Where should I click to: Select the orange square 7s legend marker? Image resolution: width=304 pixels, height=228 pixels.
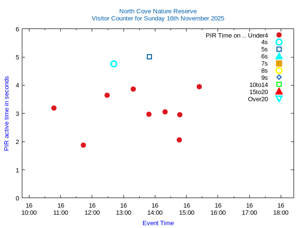pyautogui.click(x=279, y=63)
